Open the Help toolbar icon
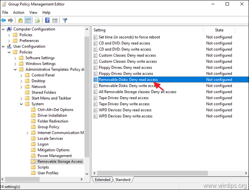This screenshot has height=190, width=249. pyautogui.click(x=47, y=20)
